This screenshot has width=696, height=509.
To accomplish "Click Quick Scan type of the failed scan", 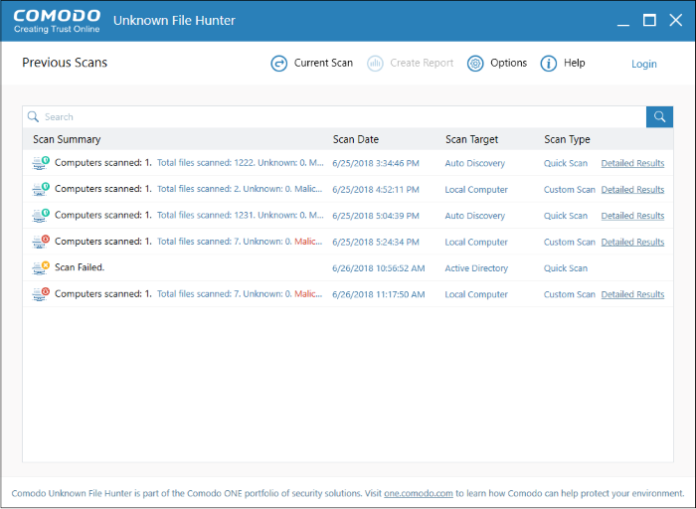I will click(x=566, y=268).
